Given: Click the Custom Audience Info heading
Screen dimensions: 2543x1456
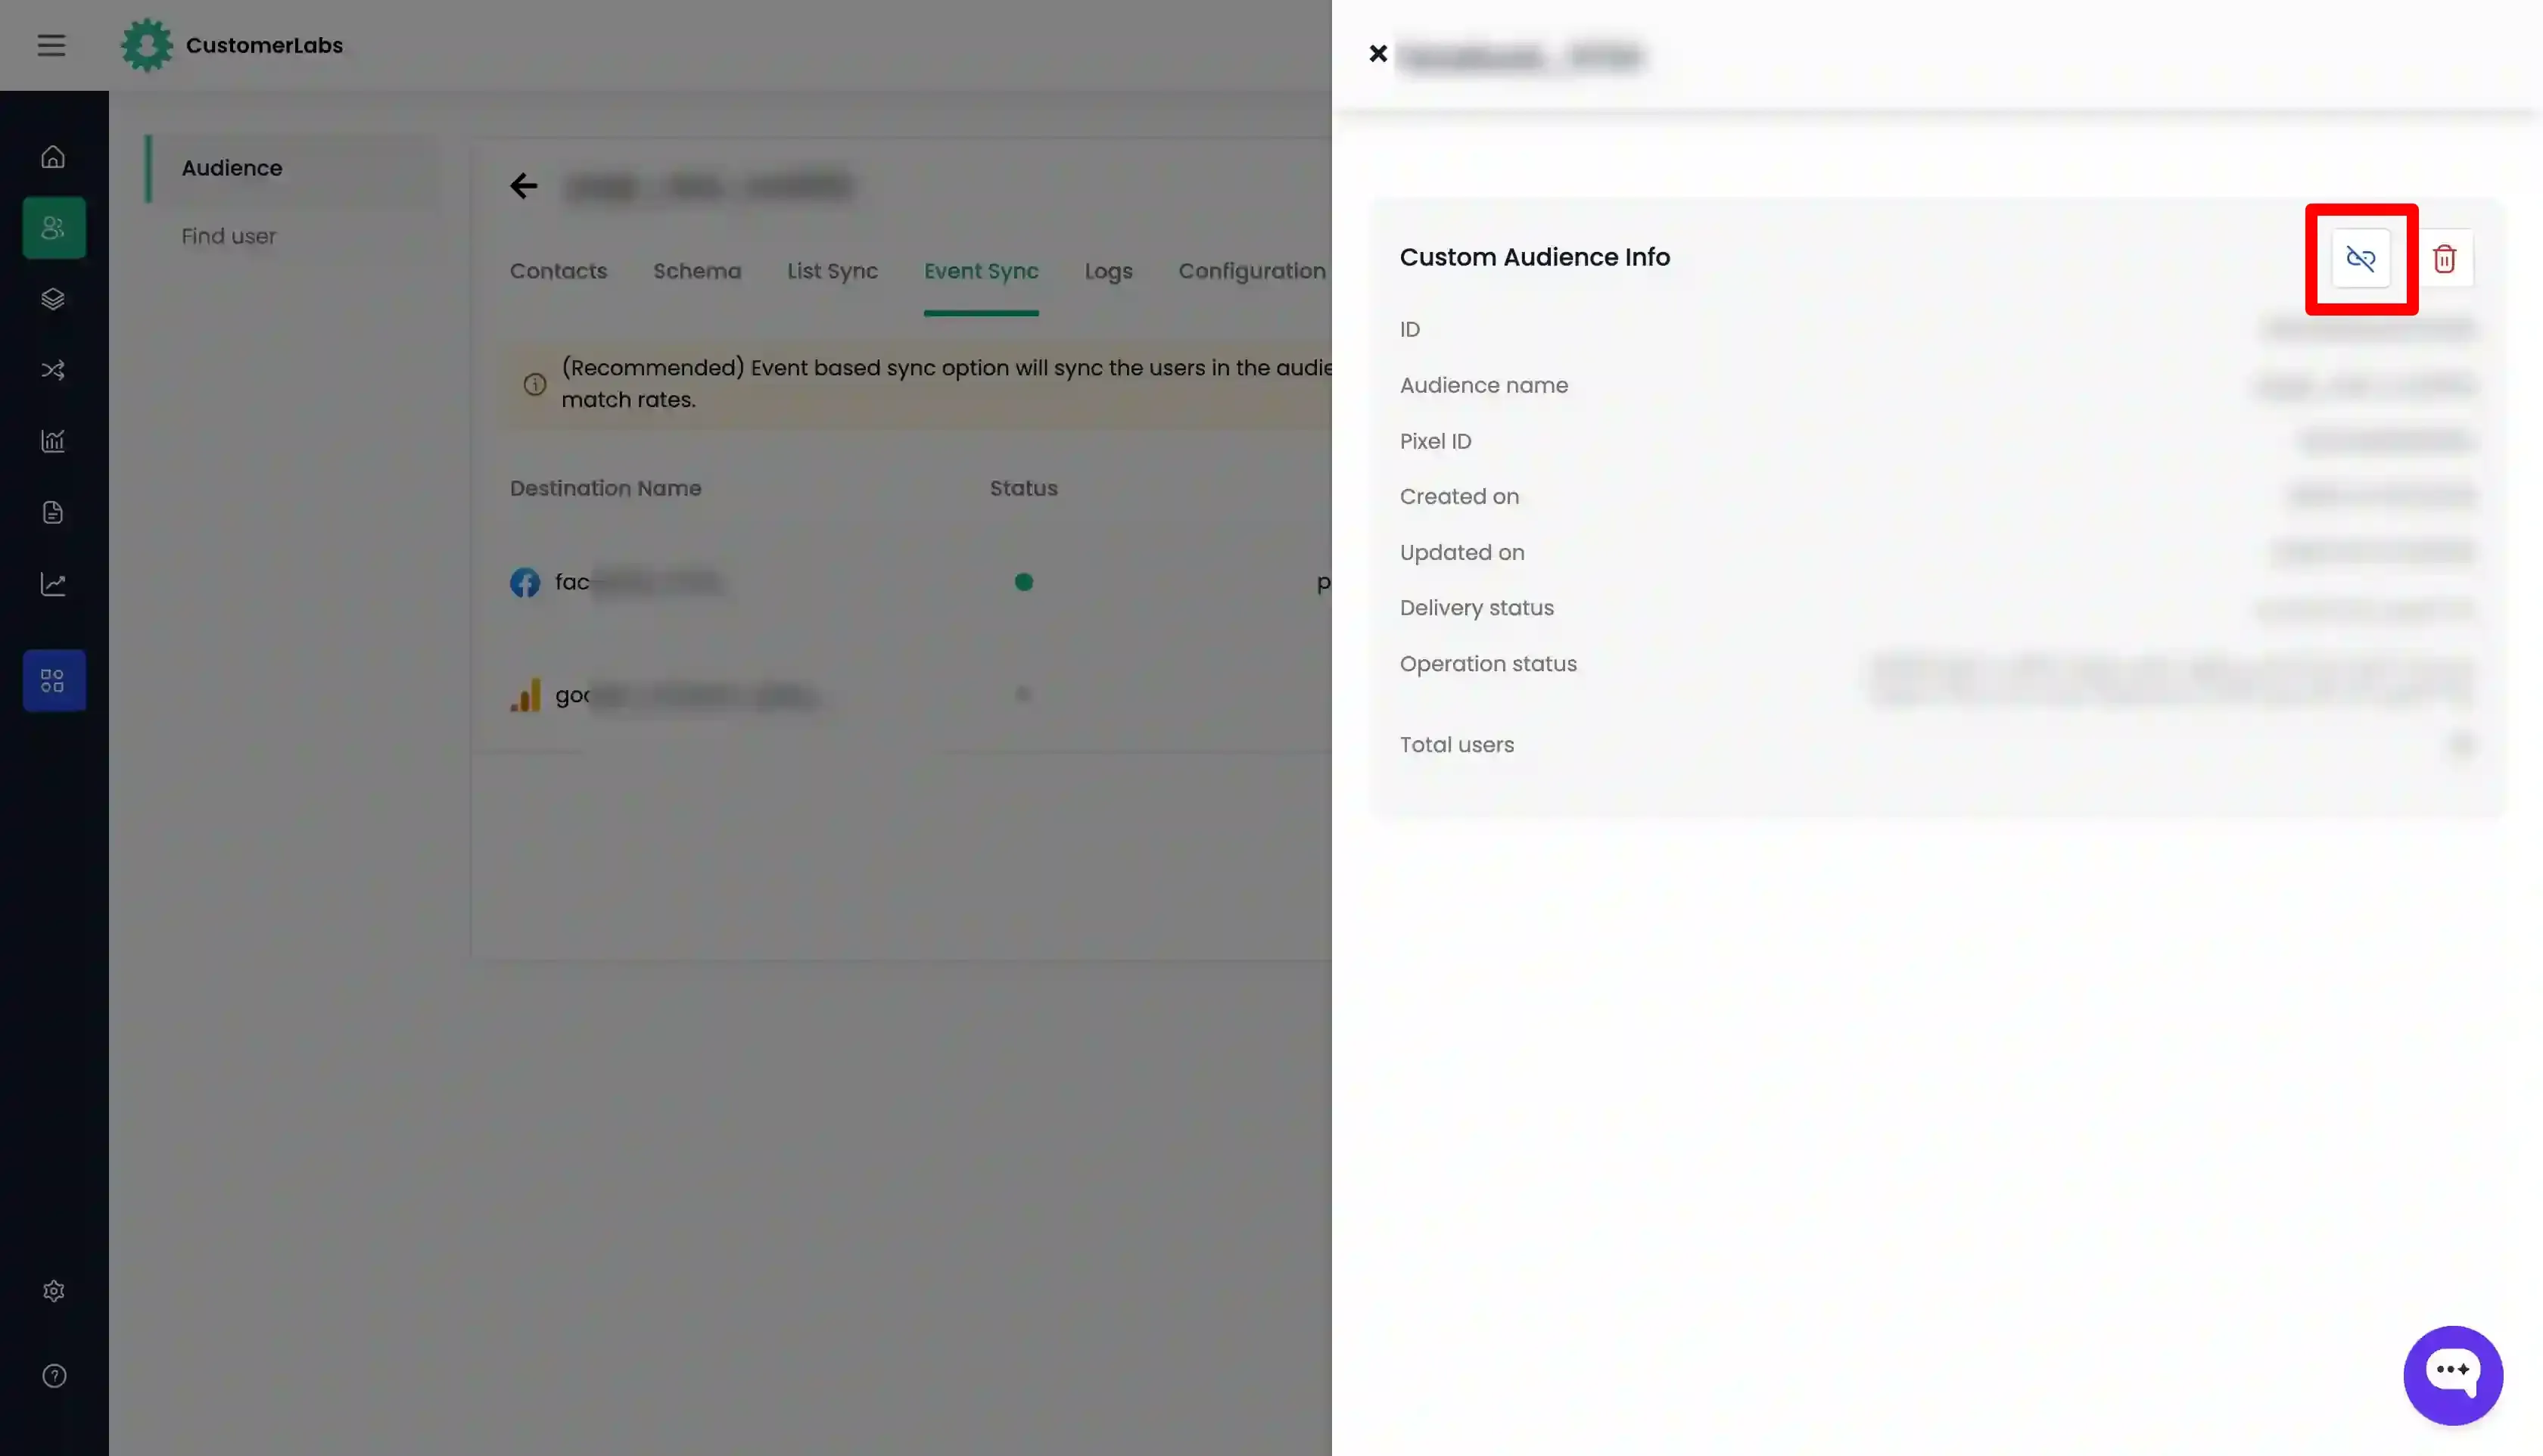Looking at the screenshot, I should 1534,257.
